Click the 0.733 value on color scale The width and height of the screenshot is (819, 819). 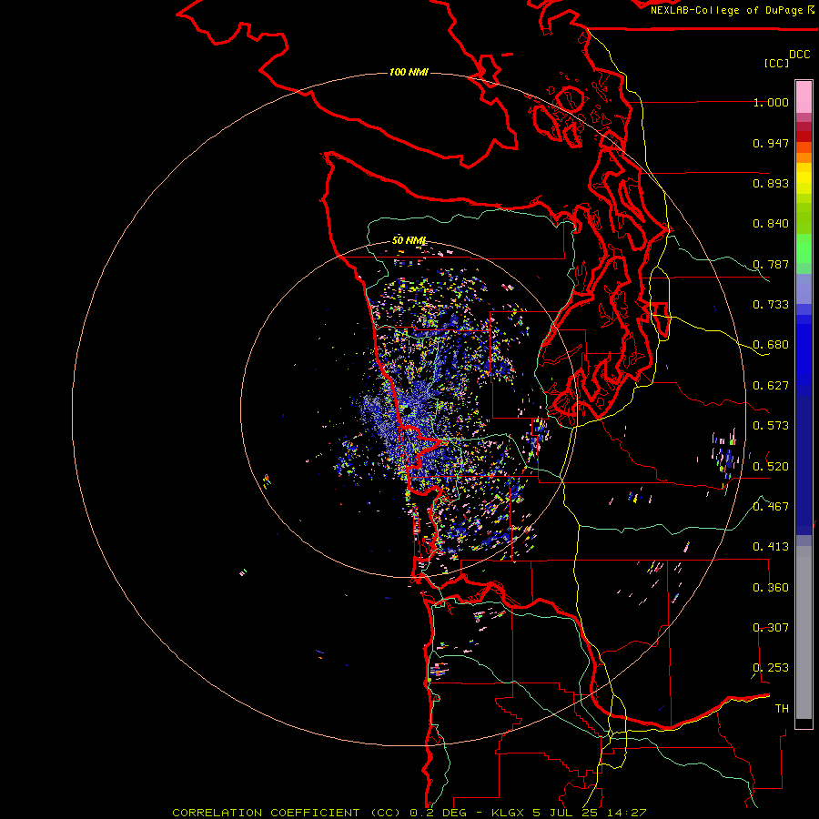tap(771, 305)
